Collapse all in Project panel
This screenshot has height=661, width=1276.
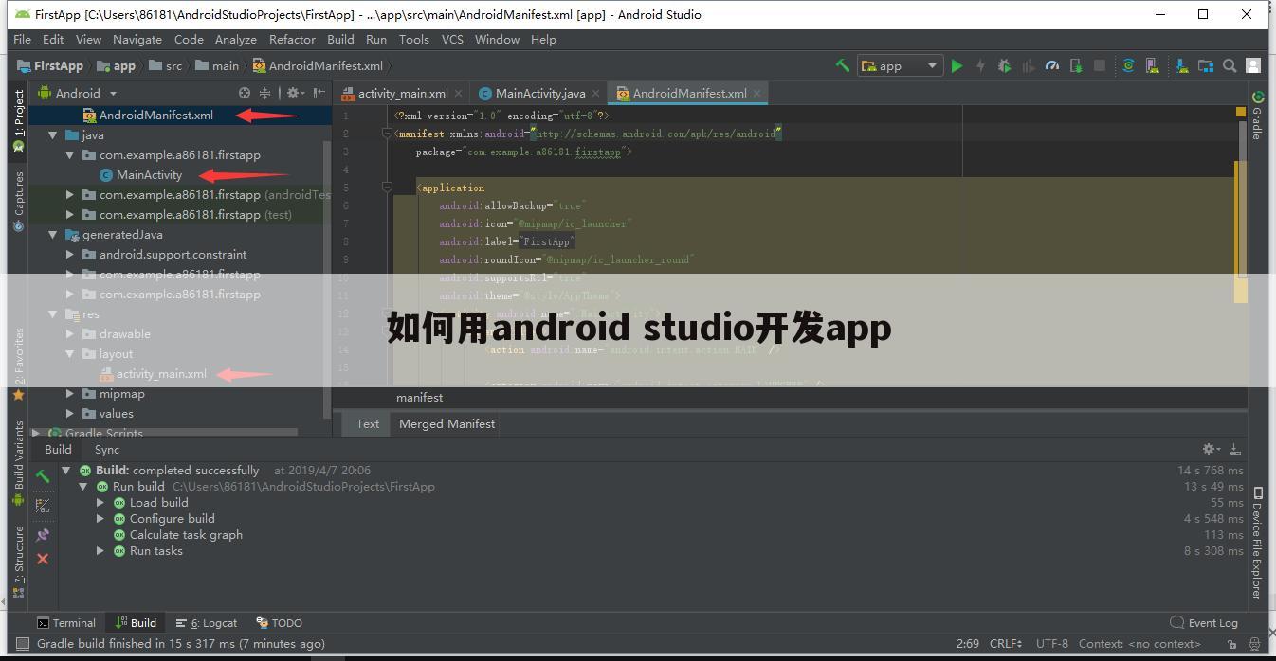click(265, 93)
